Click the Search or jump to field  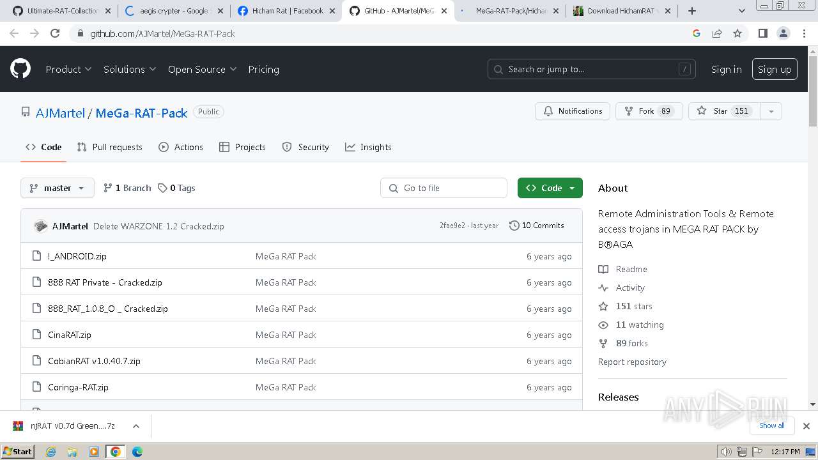tap(592, 69)
